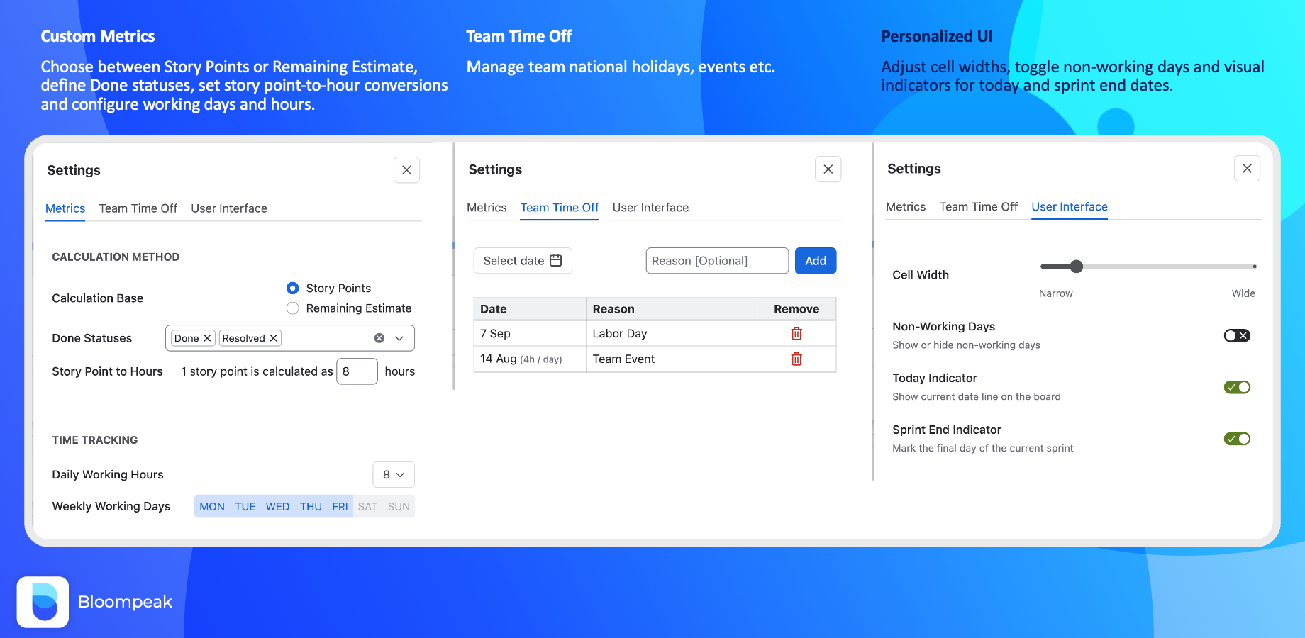Click the Cell Width slider handle
Screen dimensions: 1305x638
[1077, 267]
